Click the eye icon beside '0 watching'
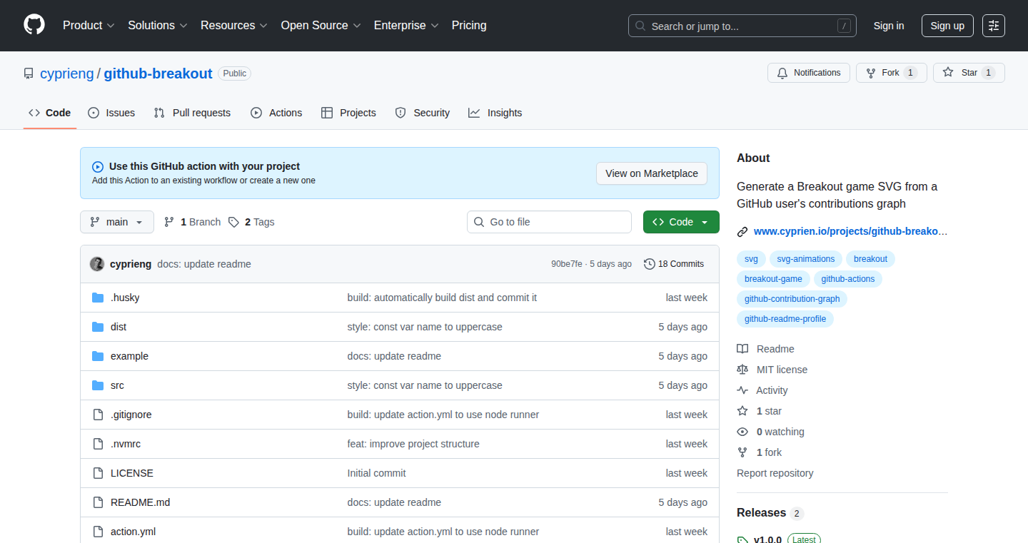The width and height of the screenshot is (1028, 543). pos(742,432)
